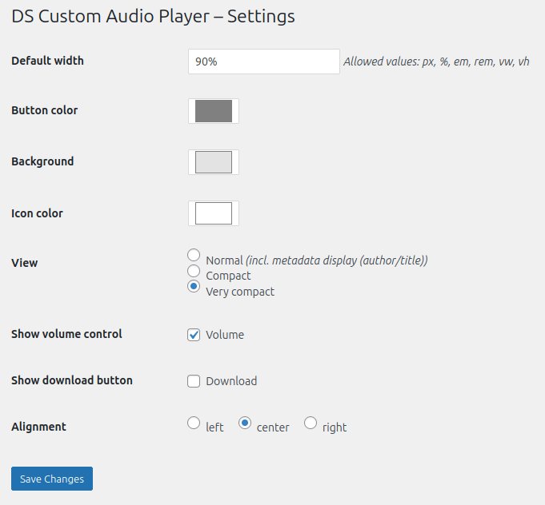Click the DS Custom Audio Player heading
Screen dimensions: 545x505
coord(153,16)
